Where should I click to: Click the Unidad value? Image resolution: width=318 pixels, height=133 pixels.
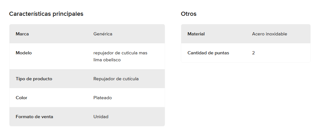[101, 117]
